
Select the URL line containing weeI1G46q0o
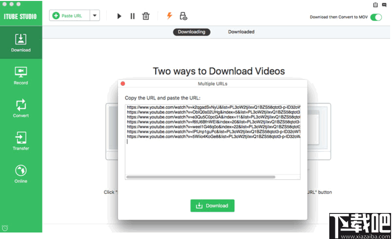pyautogui.click(x=214, y=127)
